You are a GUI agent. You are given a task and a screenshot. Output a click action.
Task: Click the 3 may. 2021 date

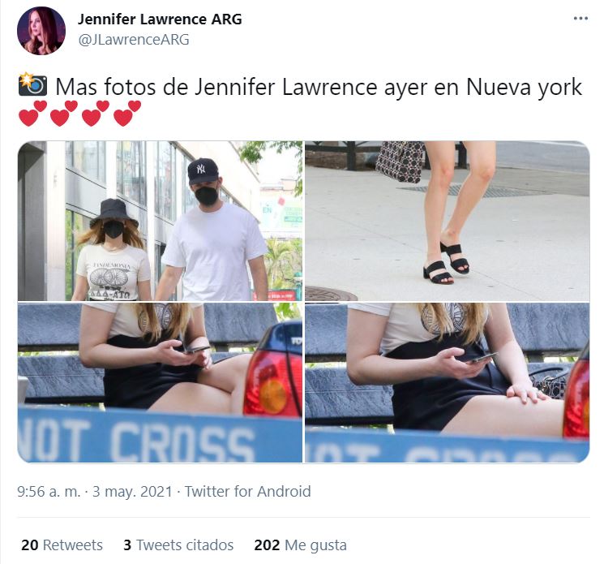pyautogui.click(x=132, y=492)
